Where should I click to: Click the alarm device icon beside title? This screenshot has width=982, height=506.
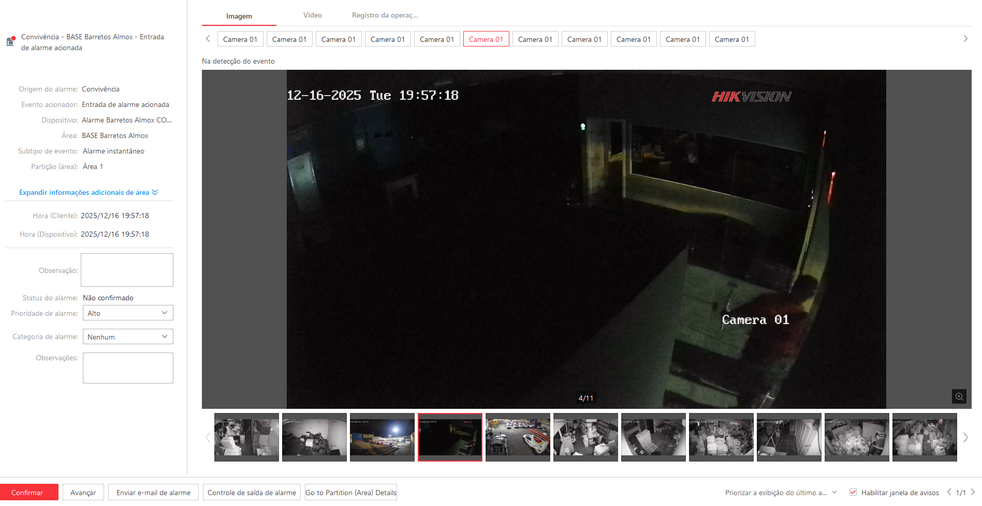(10, 41)
